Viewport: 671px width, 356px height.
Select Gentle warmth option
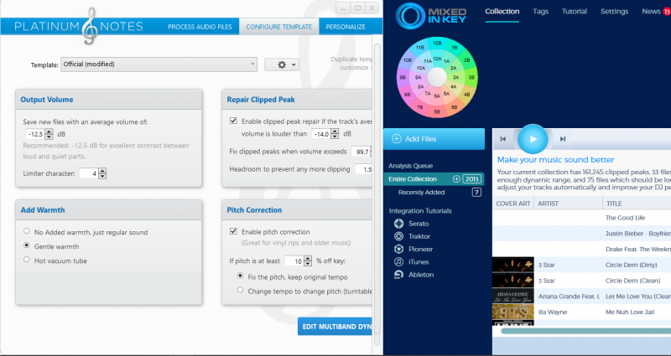click(x=27, y=245)
